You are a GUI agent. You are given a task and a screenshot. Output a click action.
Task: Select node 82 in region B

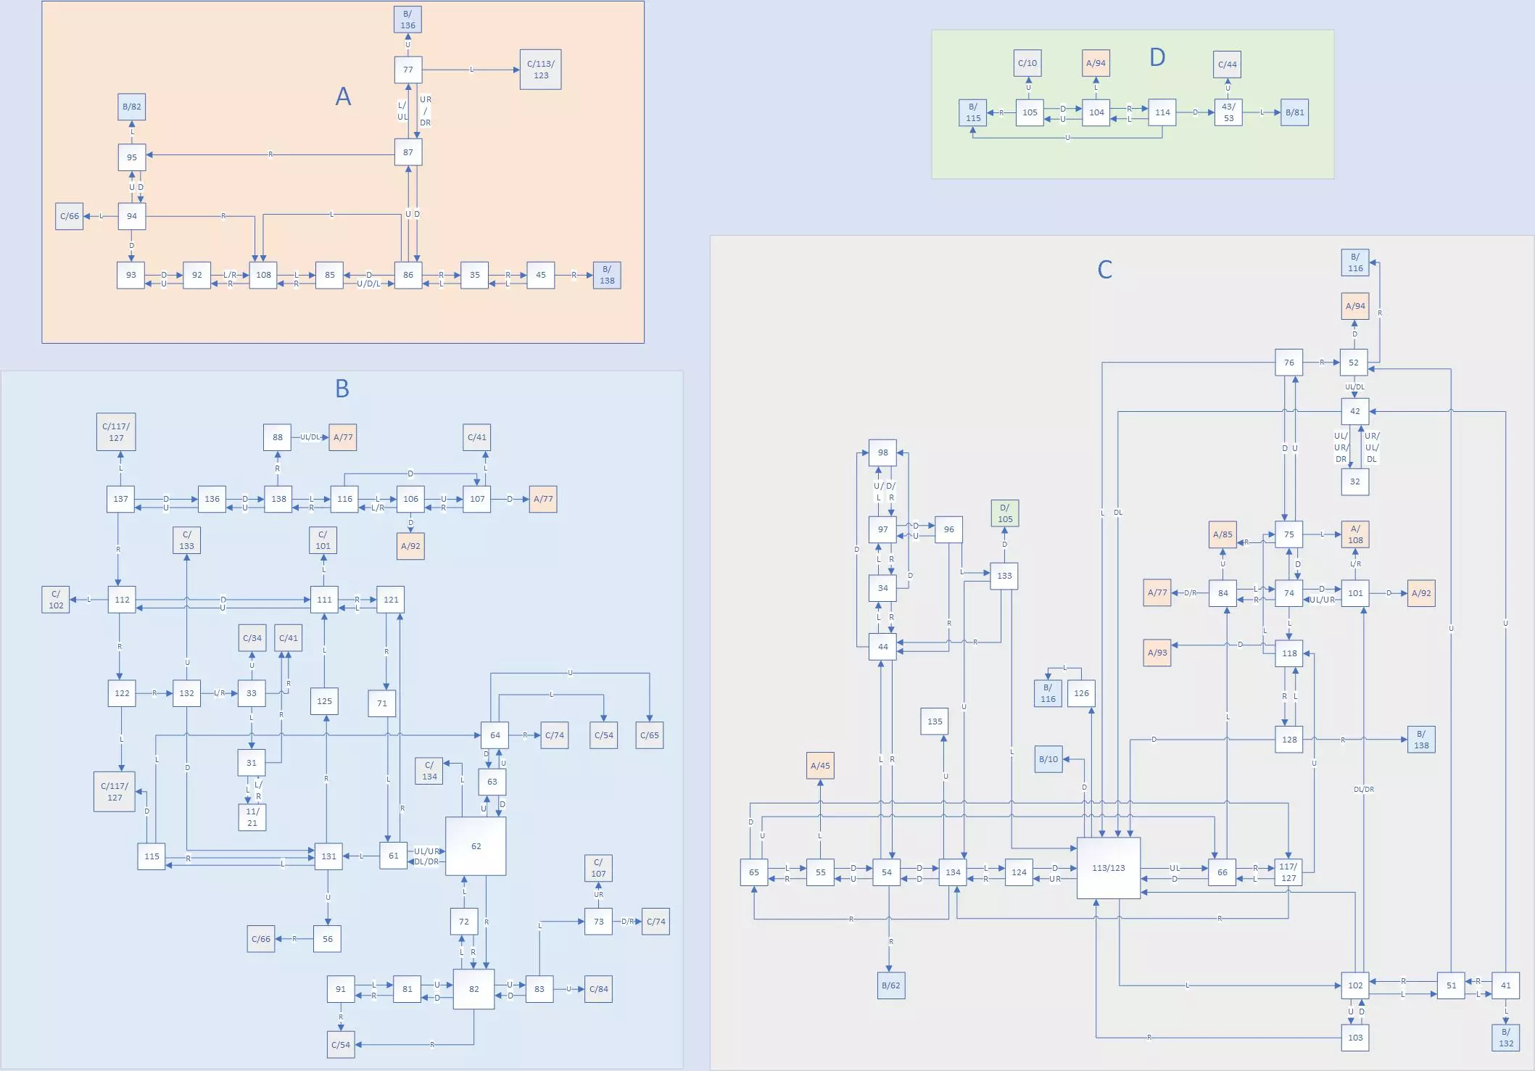coord(473,989)
